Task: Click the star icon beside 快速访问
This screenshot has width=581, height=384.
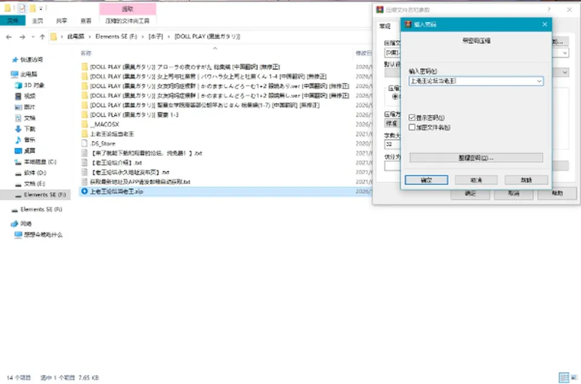Action: point(15,60)
